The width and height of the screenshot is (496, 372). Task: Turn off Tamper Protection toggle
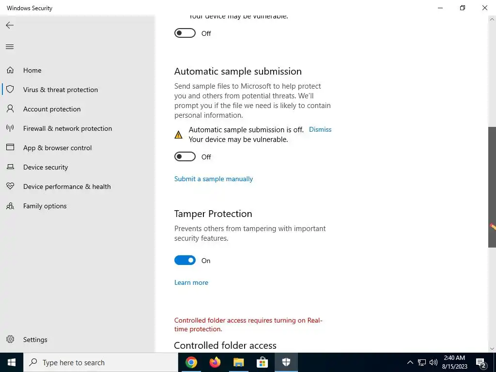pyautogui.click(x=185, y=260)
